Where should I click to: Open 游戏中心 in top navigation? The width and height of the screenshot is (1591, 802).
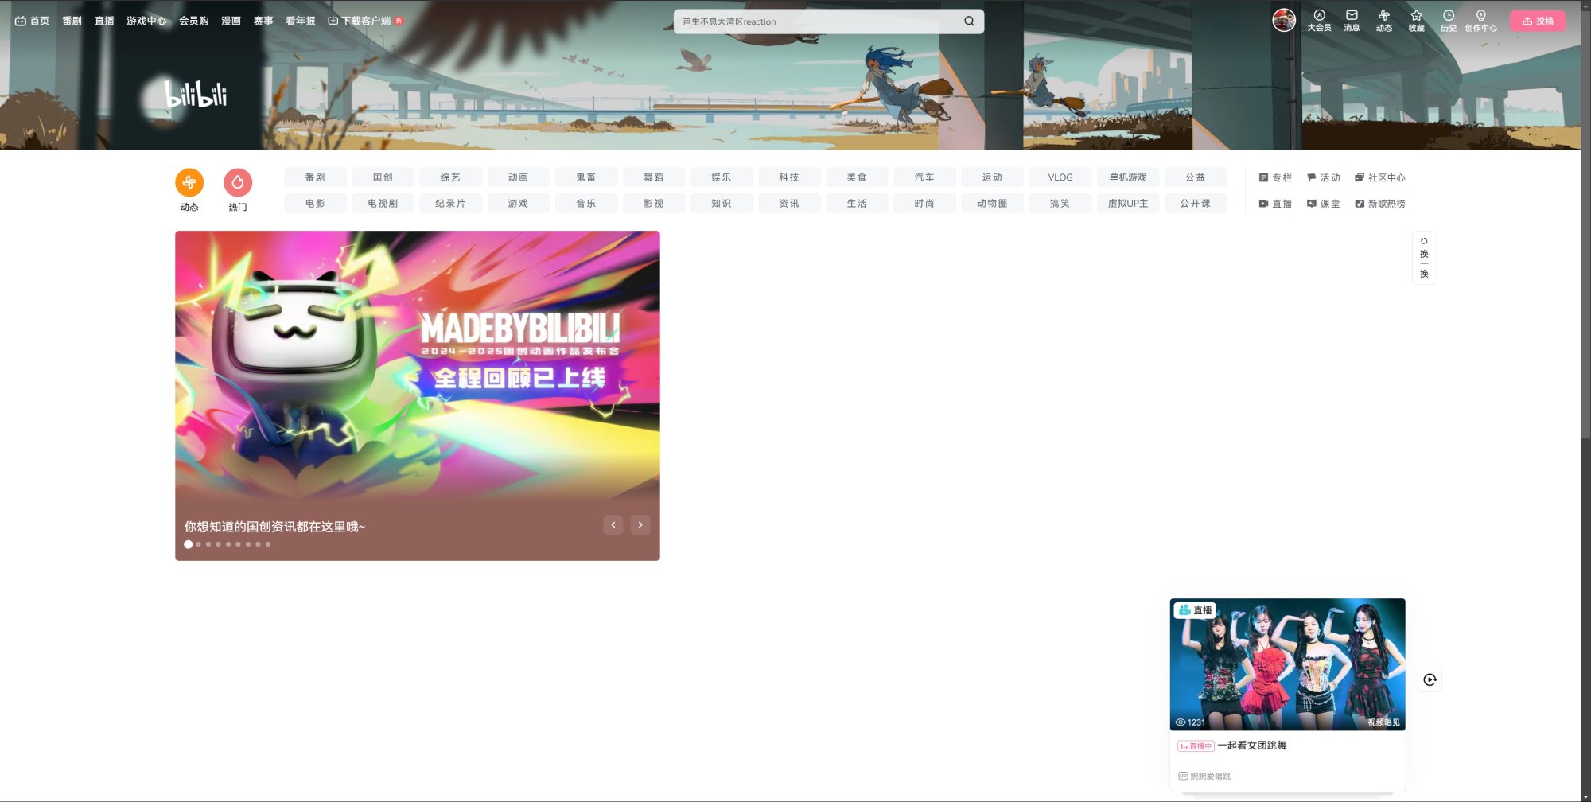[146, 21]
